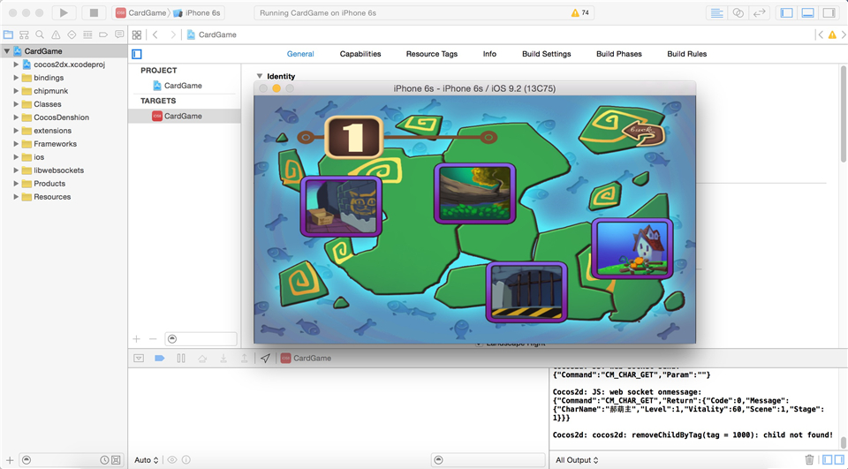Open the Test navigator diamond icon

[x=72, y=34]
